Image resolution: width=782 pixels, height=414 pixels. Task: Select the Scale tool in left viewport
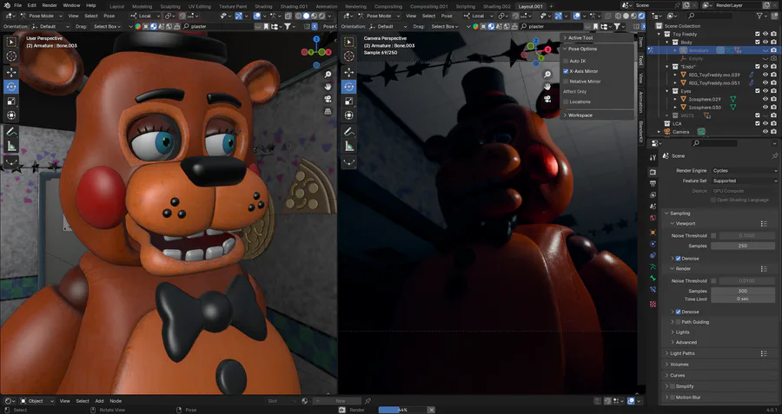click(x=11, y=102)
